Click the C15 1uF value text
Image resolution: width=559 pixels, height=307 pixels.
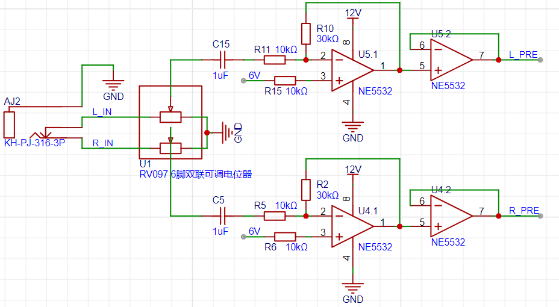point(220,75)
